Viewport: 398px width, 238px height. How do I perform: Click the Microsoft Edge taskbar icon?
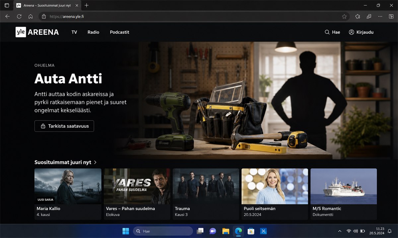point(238,231)
